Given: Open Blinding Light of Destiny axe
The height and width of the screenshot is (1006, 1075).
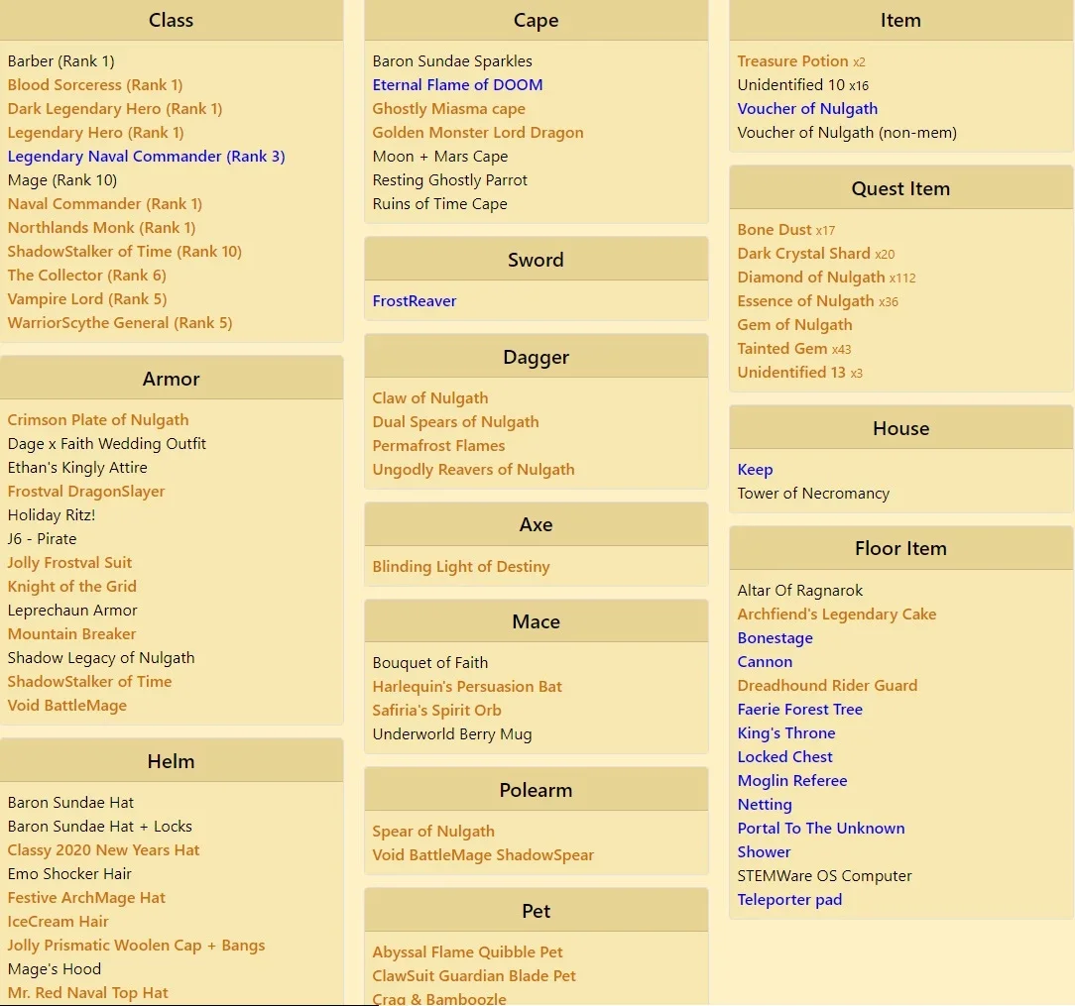Looking at the screenshot, I should [x=461, y=567].
